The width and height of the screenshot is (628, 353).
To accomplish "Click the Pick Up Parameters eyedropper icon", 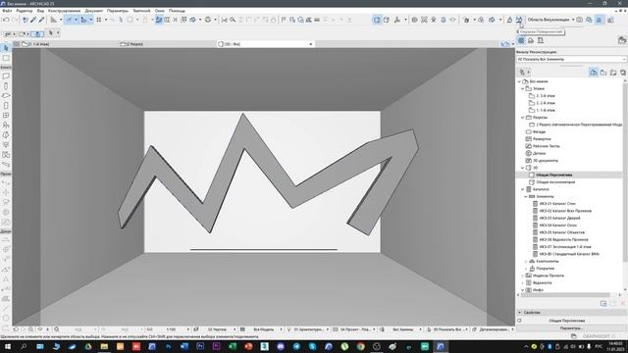I will pos(33,20).
